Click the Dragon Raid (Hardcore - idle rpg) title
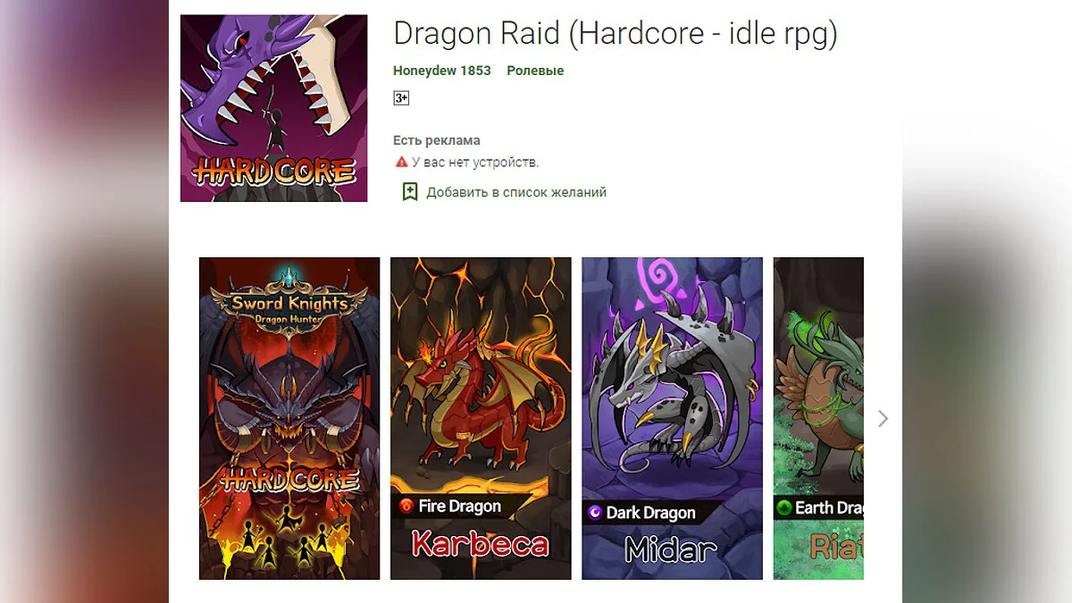 tap(616, 34)
